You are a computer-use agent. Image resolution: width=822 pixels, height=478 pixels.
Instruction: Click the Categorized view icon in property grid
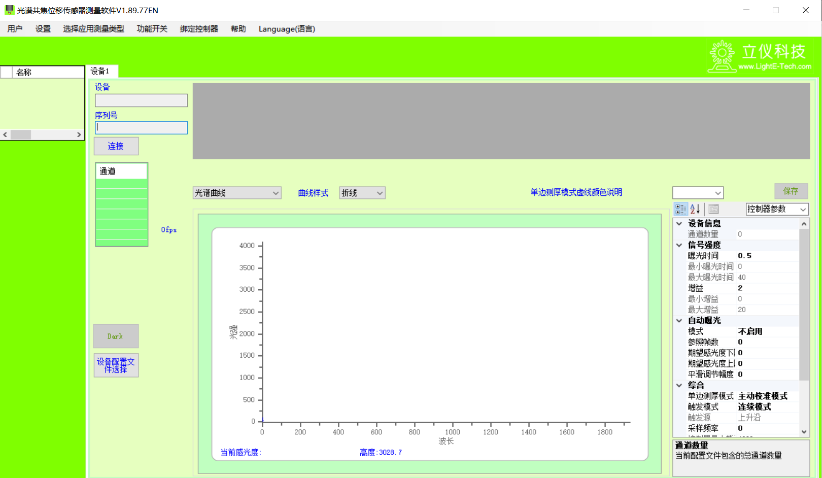(x=680, y=209)
